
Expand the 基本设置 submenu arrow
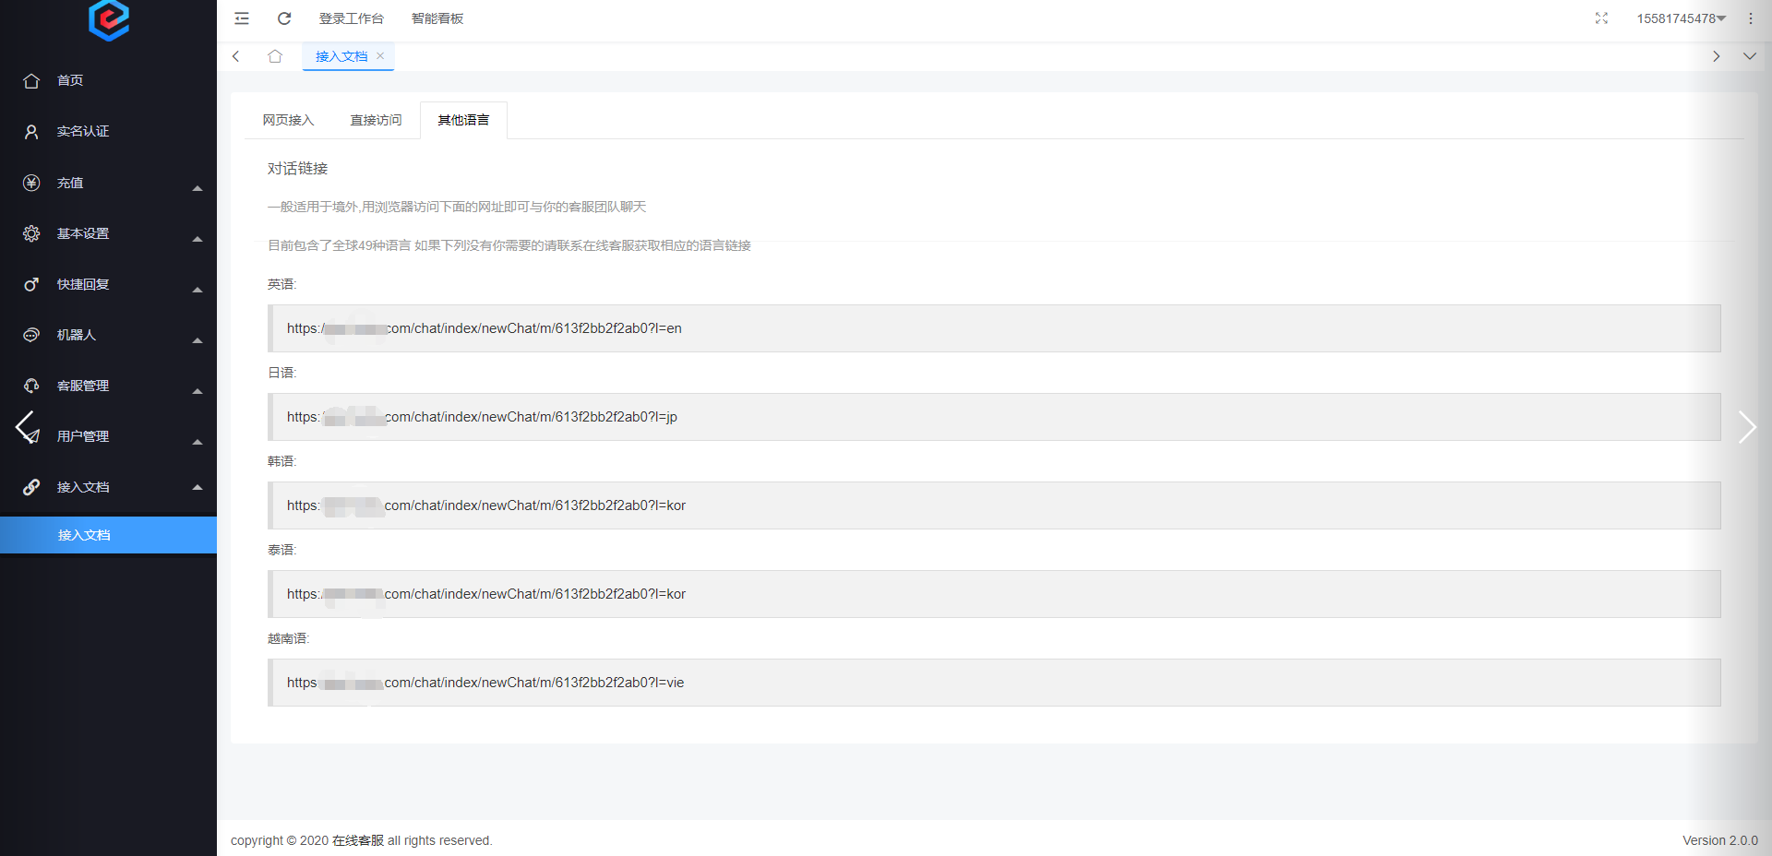[198, 239]
